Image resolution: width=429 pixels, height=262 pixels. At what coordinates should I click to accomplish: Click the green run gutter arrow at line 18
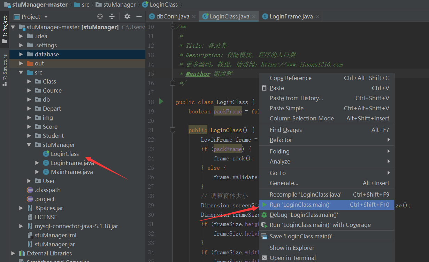click(x=161, y=101)
